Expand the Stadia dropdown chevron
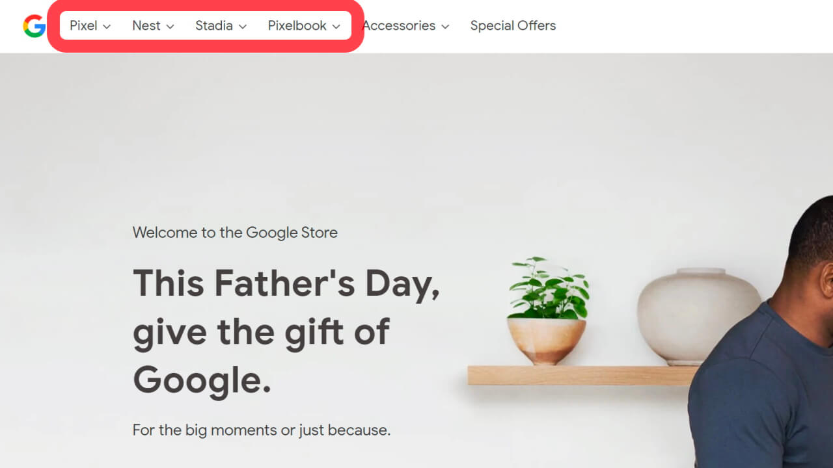The height and width of the screenshot is (468, 833). coord(243,27)
